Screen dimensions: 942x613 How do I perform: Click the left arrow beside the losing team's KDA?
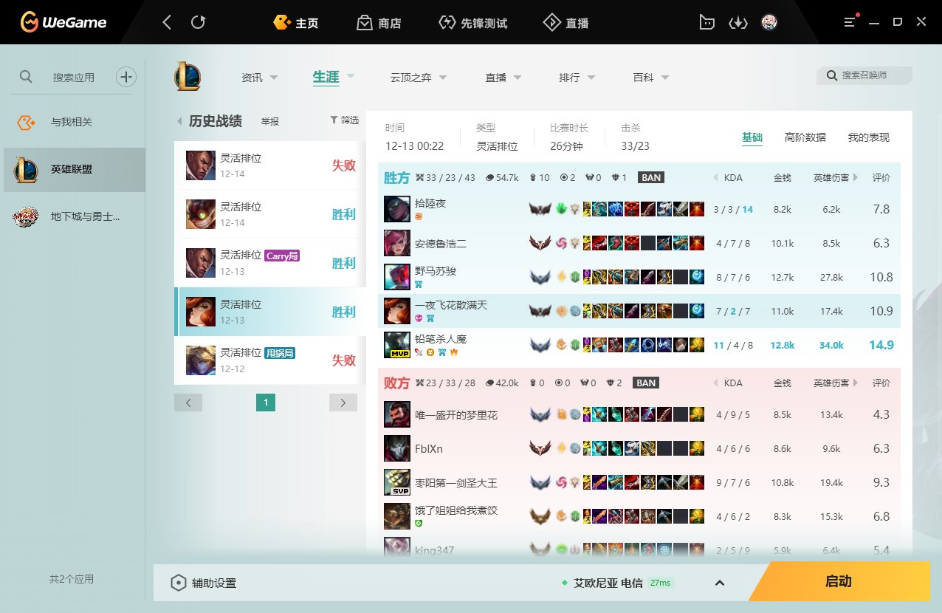coord(715,383)
